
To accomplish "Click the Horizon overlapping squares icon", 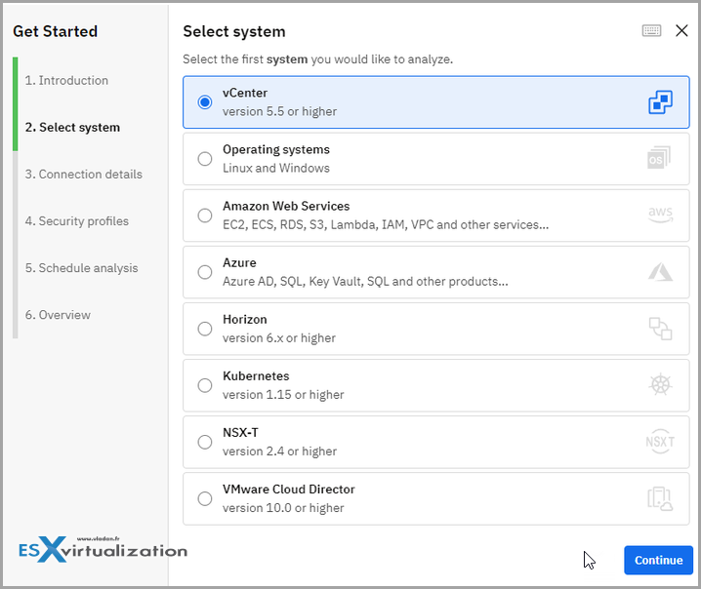I will click(x=660, y=329).
